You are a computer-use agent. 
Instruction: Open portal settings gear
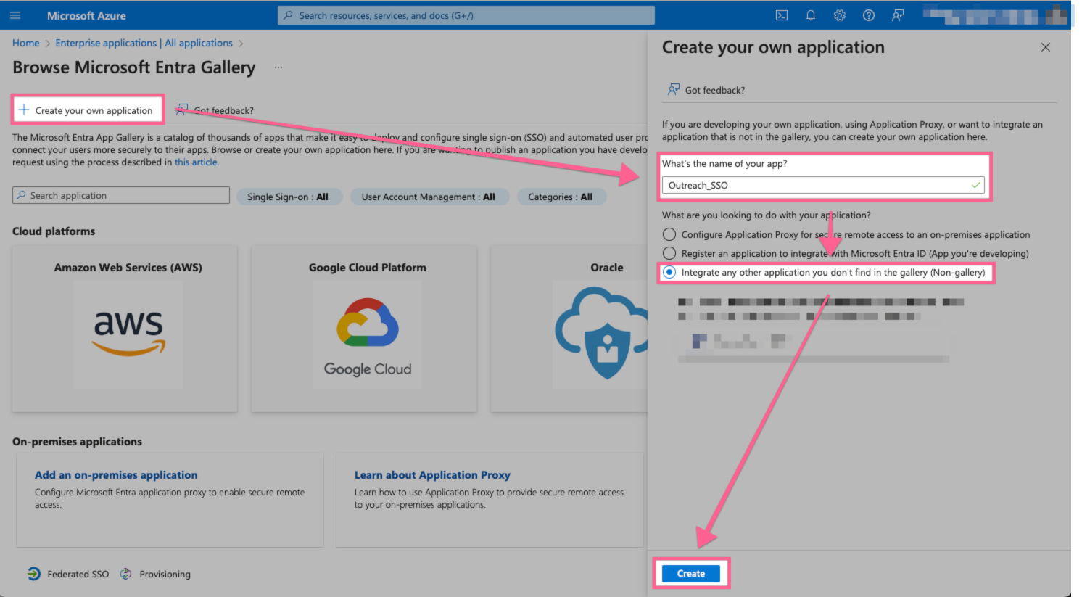(840, 15)
